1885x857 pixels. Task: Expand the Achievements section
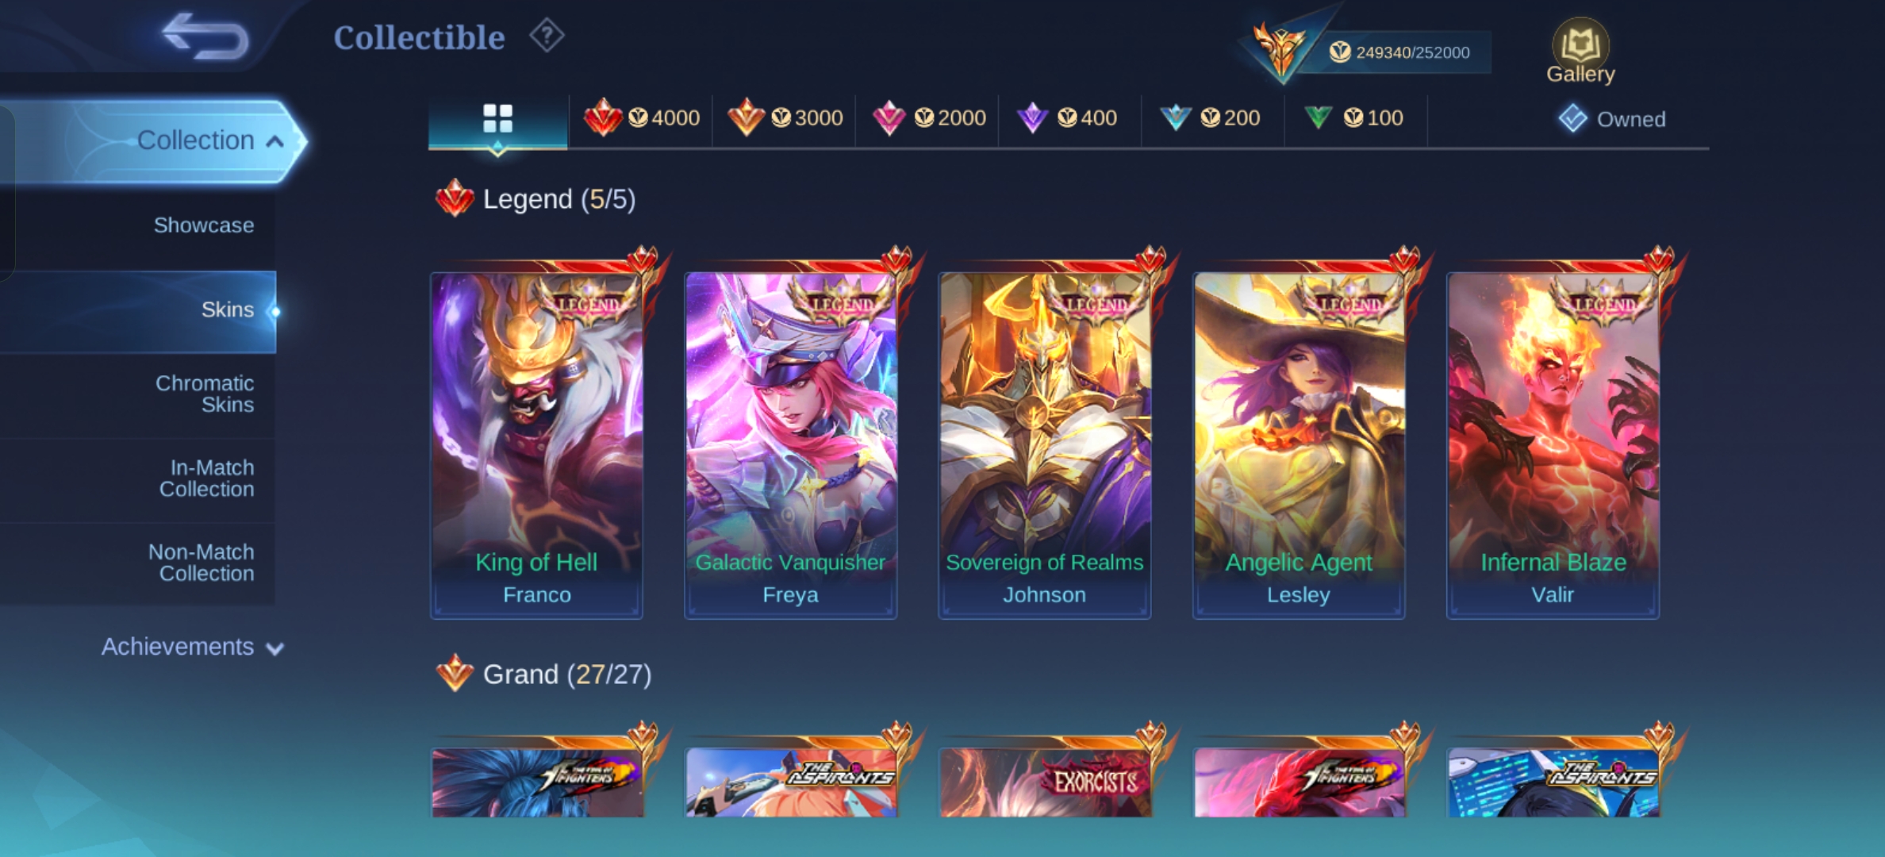pyautogui.click(x=192, y=647)
